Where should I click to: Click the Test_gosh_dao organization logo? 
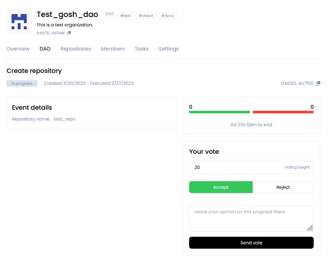(x=19, y=22)
